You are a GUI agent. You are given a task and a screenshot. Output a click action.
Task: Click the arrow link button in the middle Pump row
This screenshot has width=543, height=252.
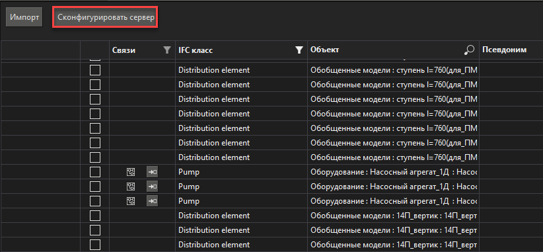(152, 187)
